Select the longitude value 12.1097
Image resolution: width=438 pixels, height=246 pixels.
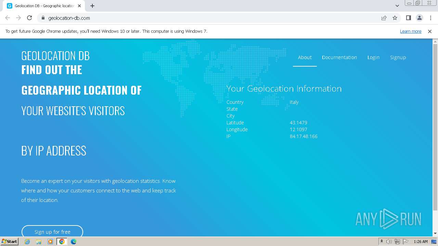click(298, 129)
